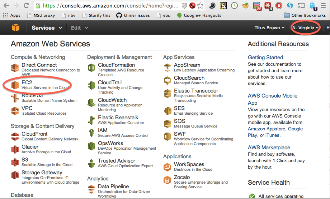
Task: Go back with the browser arrow
Action: pyautogui.click(x=6, y=6)
